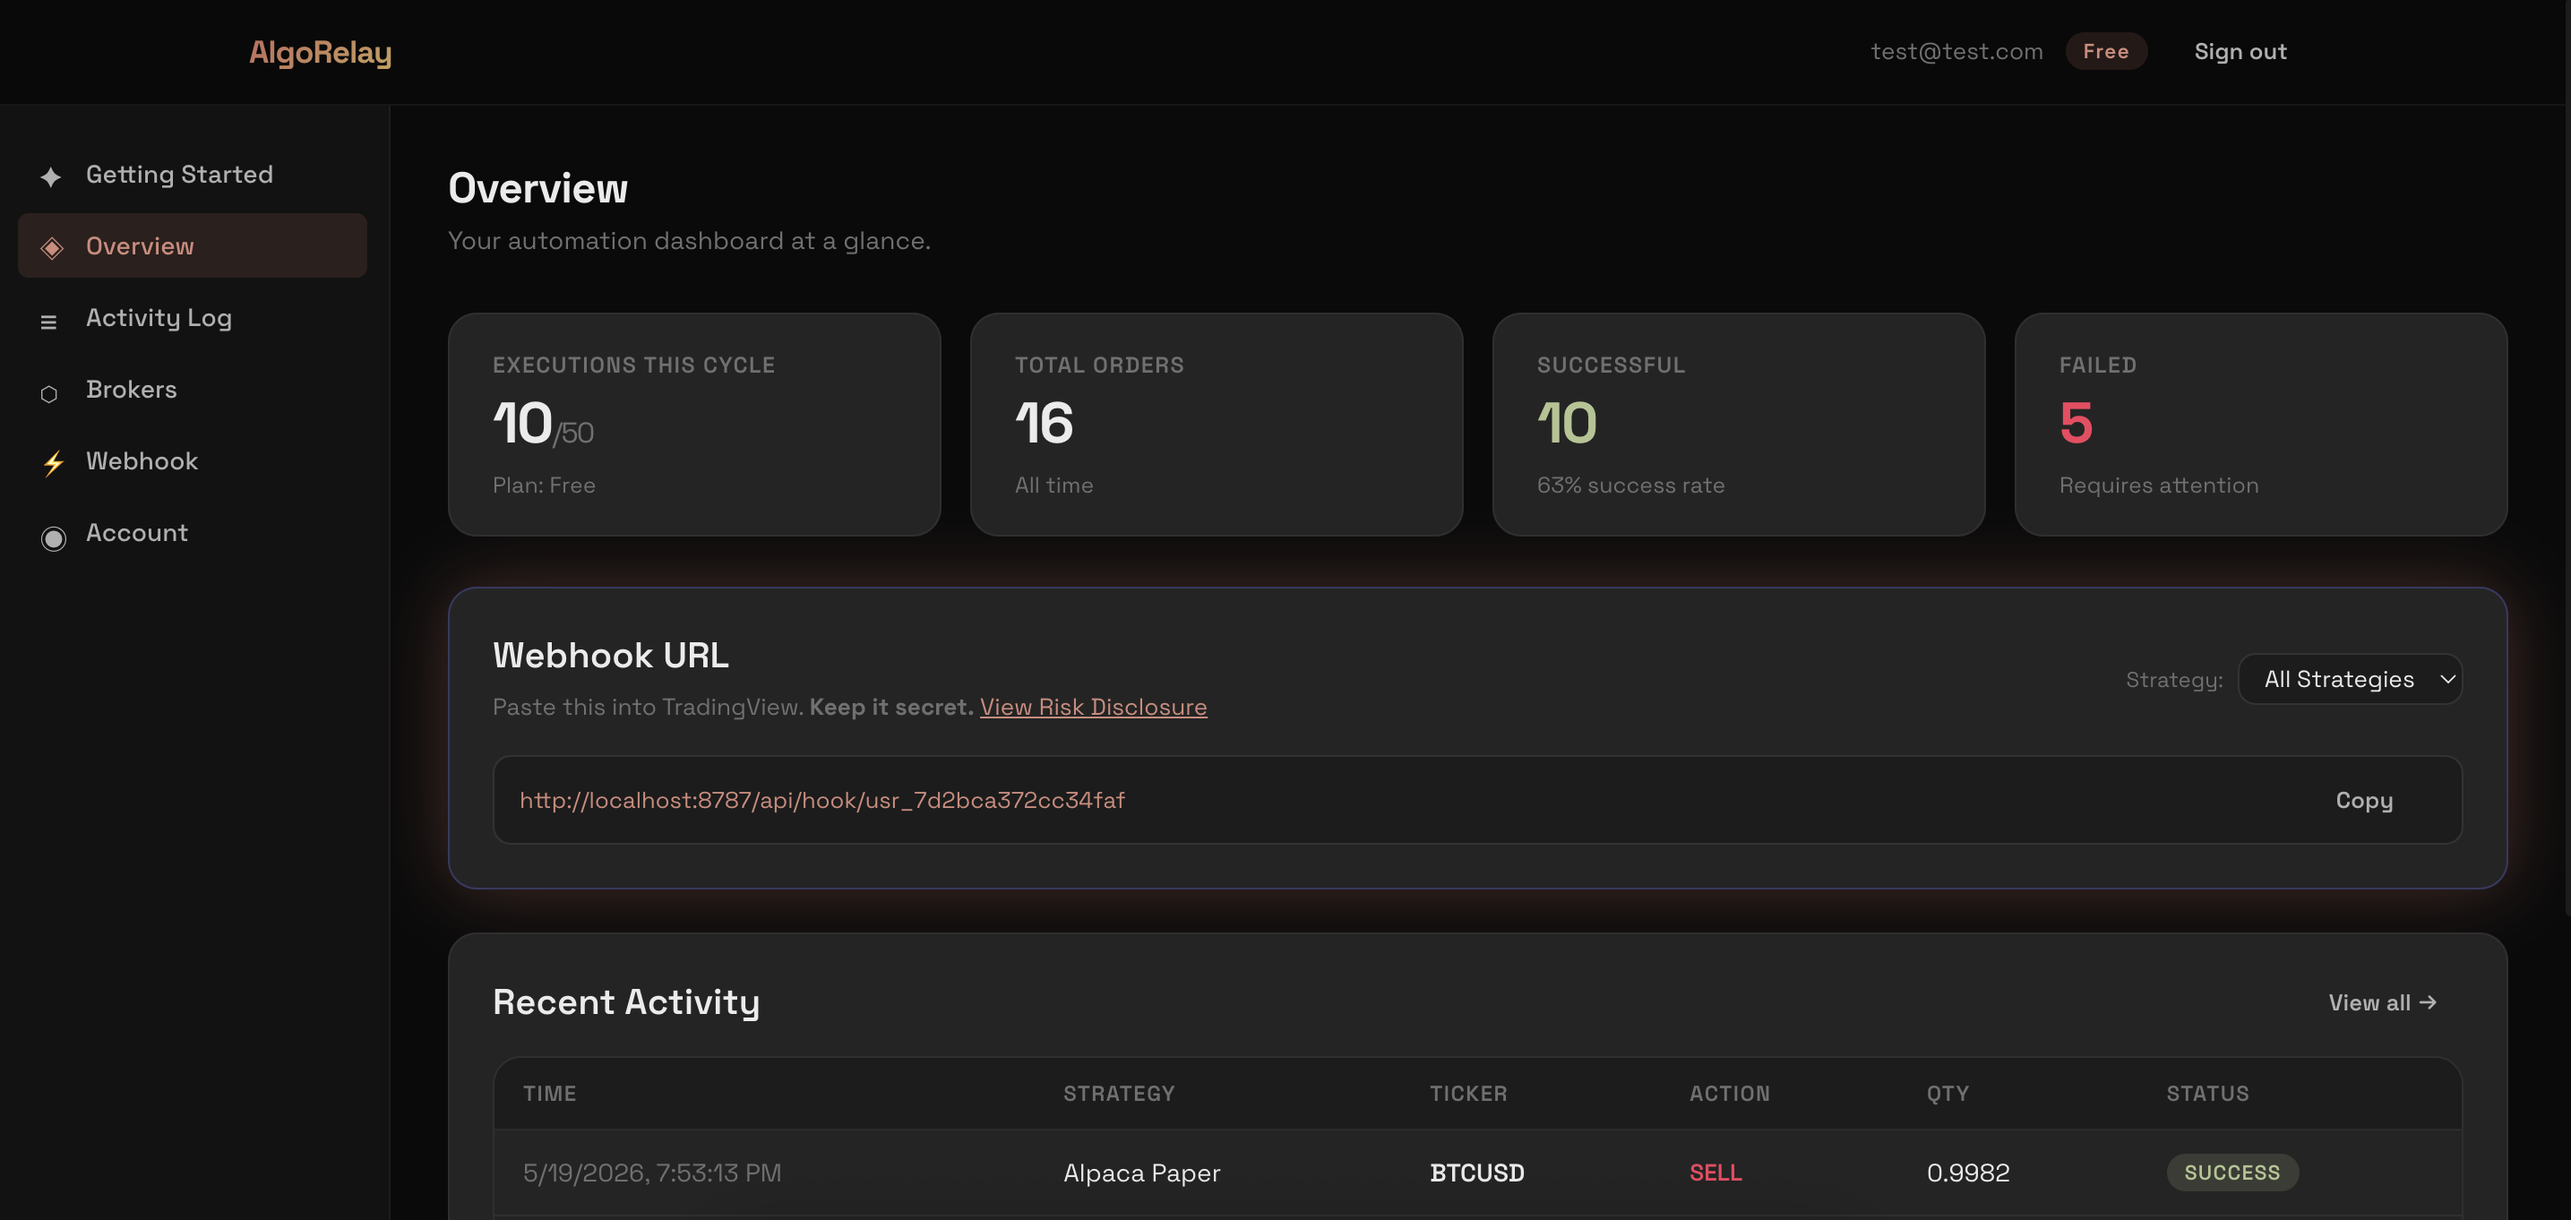This screenshot has width=2571, height=1220.
Task: Click the Alpaca Paper strategy cell
Action: tap(1142, 1173)
